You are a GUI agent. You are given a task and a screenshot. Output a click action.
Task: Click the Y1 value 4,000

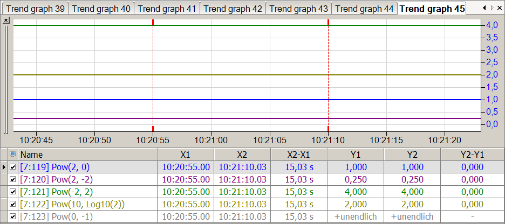tap(356, 192)
